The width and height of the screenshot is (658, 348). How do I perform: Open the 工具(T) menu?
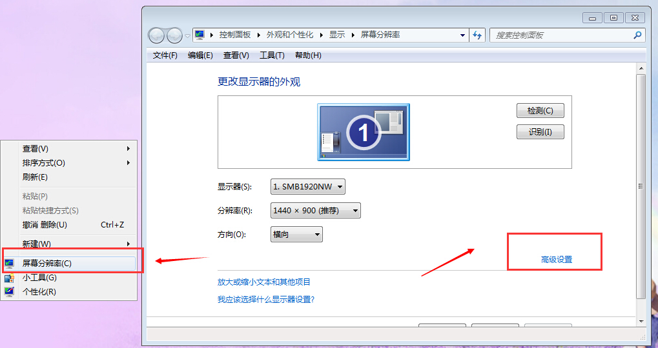pos(272,55)
